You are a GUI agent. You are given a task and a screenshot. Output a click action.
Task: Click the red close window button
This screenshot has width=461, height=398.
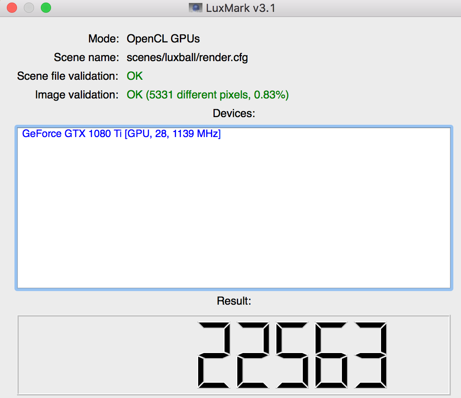(x=12, y=8)
